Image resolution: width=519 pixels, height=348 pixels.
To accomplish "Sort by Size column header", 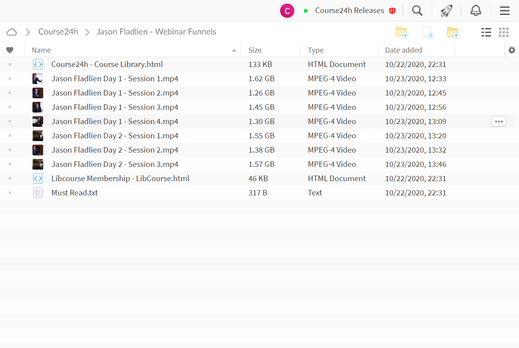I will pyautogui.click(x=255, y=50).
